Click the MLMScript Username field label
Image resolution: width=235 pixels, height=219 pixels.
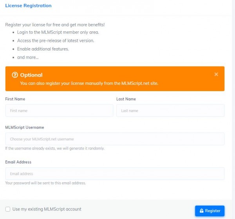(x=25, y=127)
